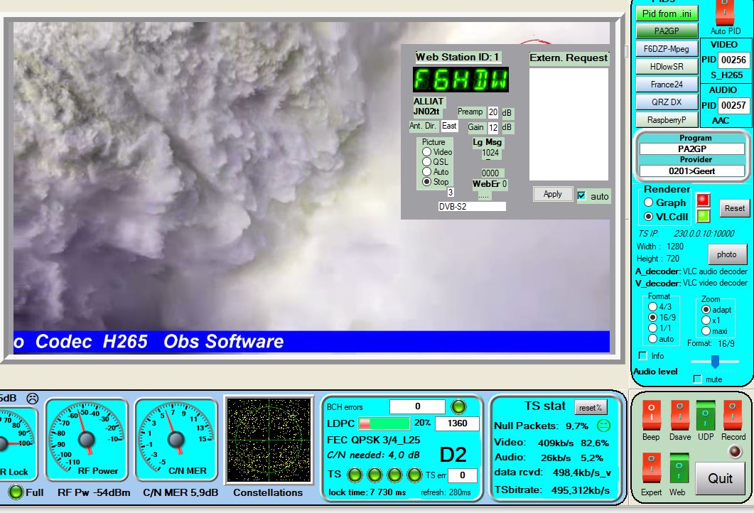The image size is (754, 513).
Task: Load the QRZ DX PID preset
Action: click(x=667, y=102)
